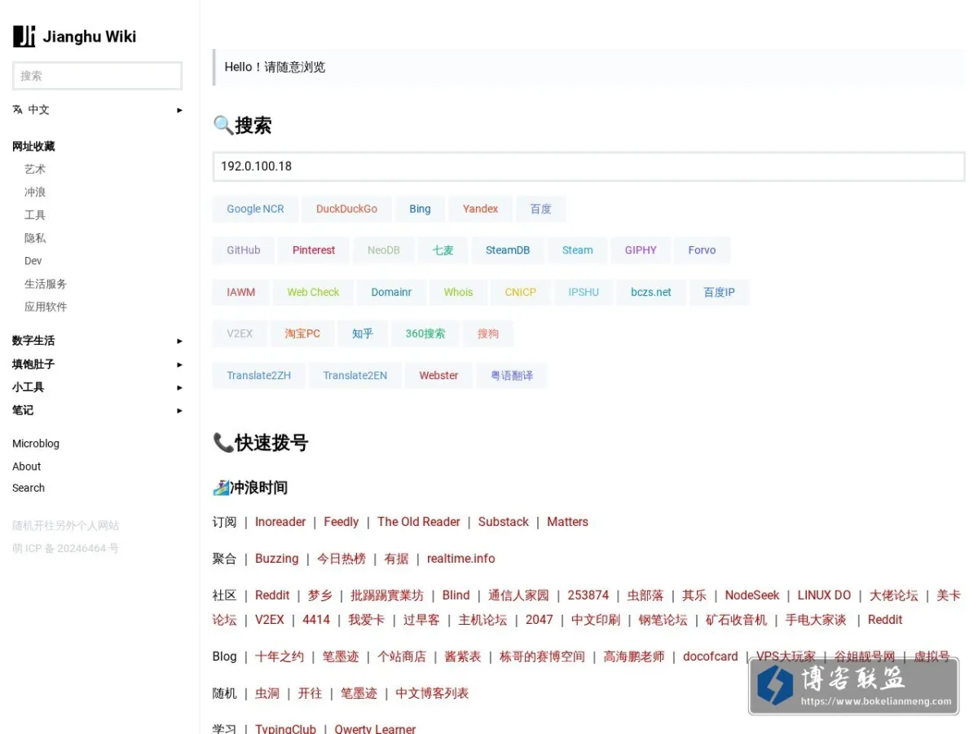Image resolution: width=978 pixels, height=734 pixels.
Task: Open the 今日热榜 link
Action: click(x=341, y=559)
